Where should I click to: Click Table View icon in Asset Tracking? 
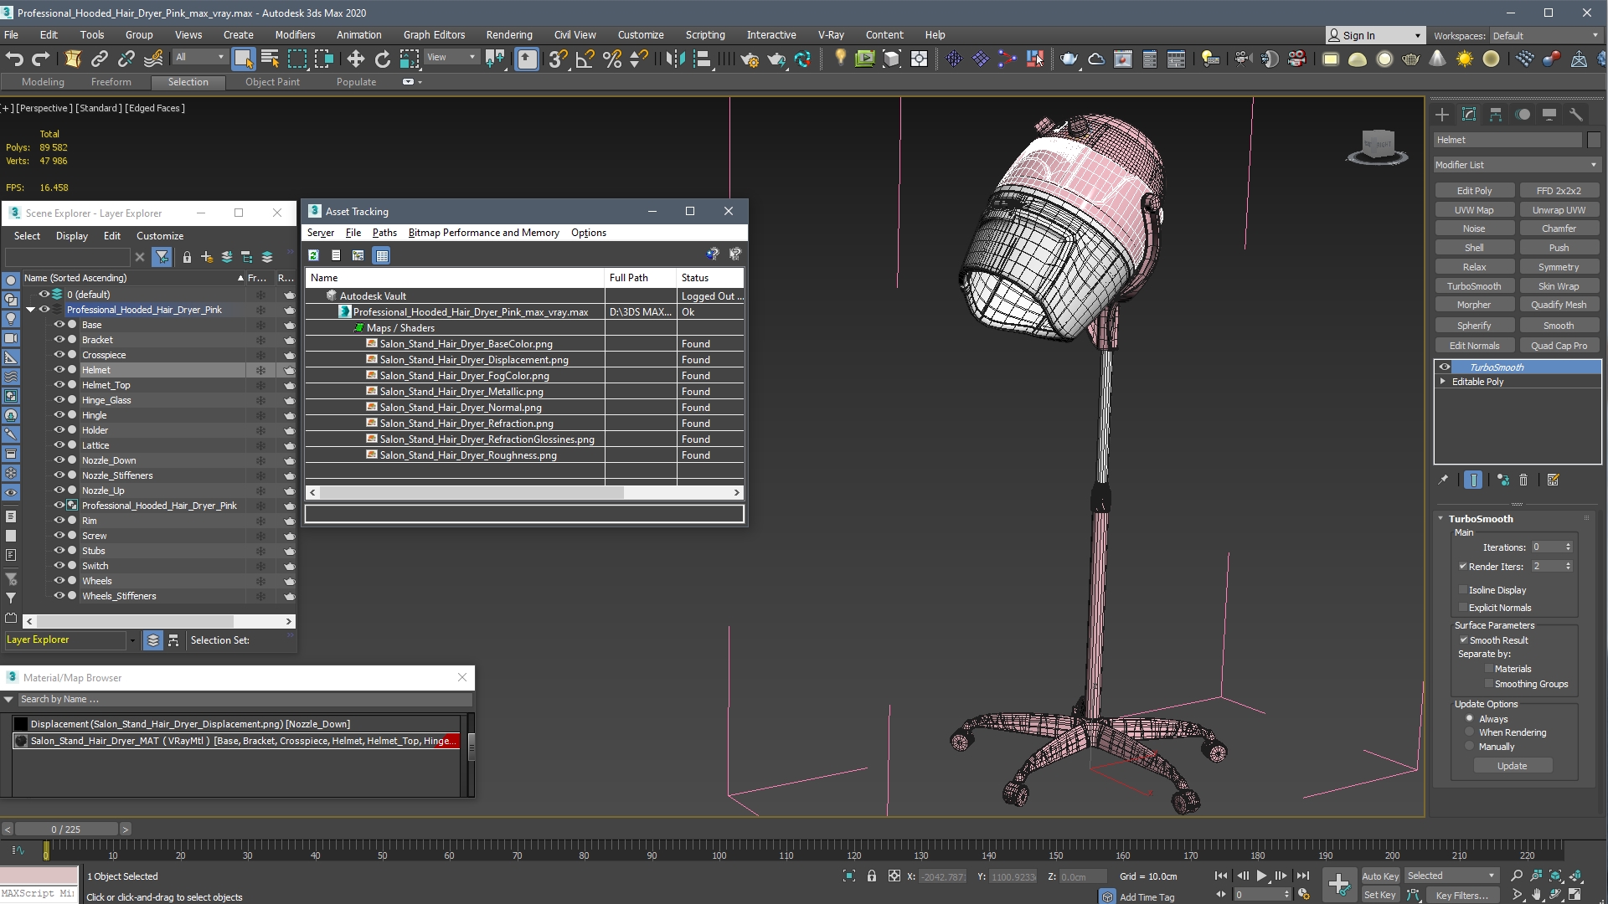pos(382,255)
